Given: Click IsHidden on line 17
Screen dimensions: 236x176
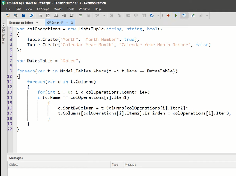Looking at the screenshot, I should click(155, 113).
